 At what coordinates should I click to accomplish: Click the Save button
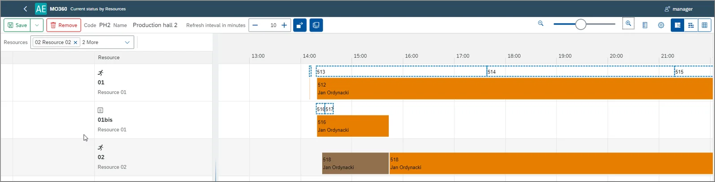point(17,25)
